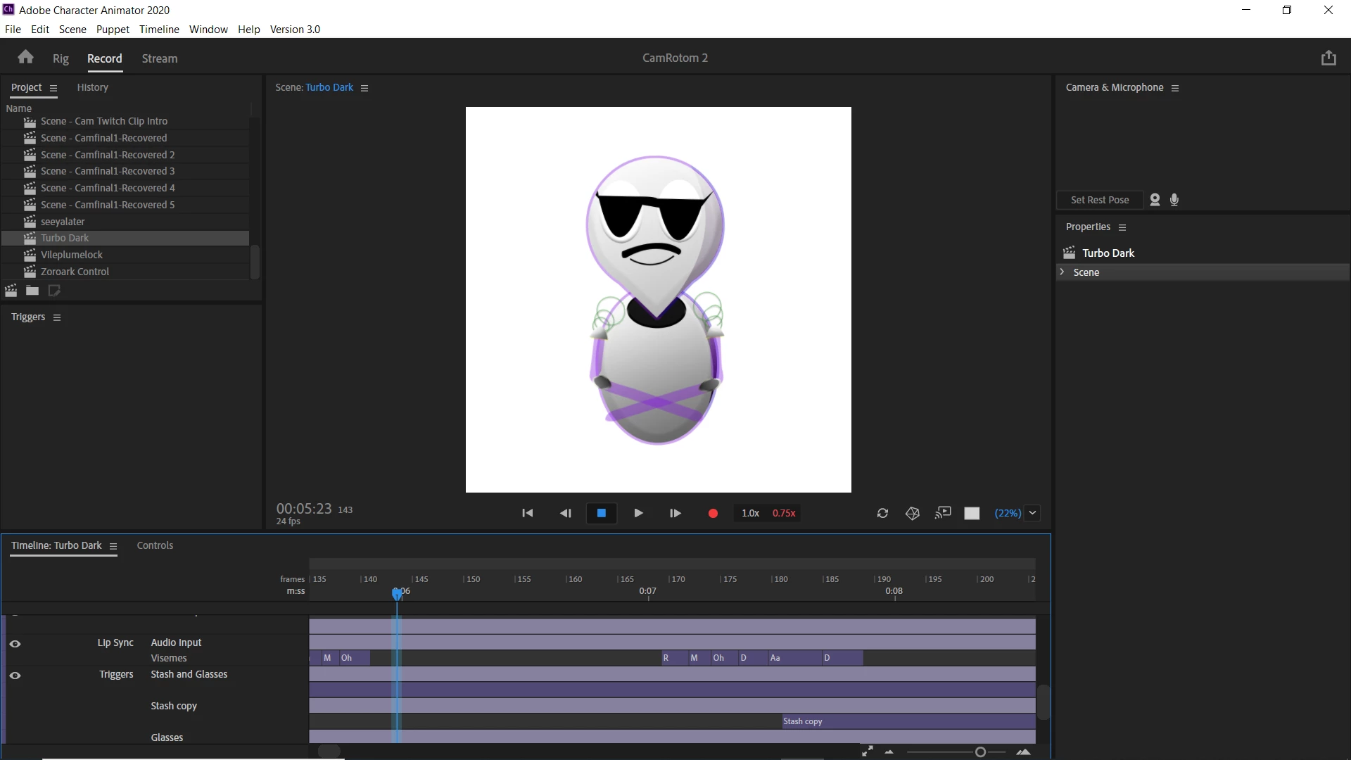Click the new scene icon in Project panel

pyautogui.click(x=11, y=291)
